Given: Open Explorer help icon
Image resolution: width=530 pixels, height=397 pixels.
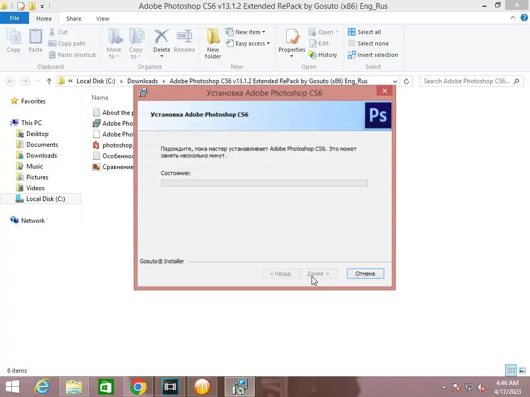Looking at the screenshot, I should pyautogui.click(x=524, y=18).
